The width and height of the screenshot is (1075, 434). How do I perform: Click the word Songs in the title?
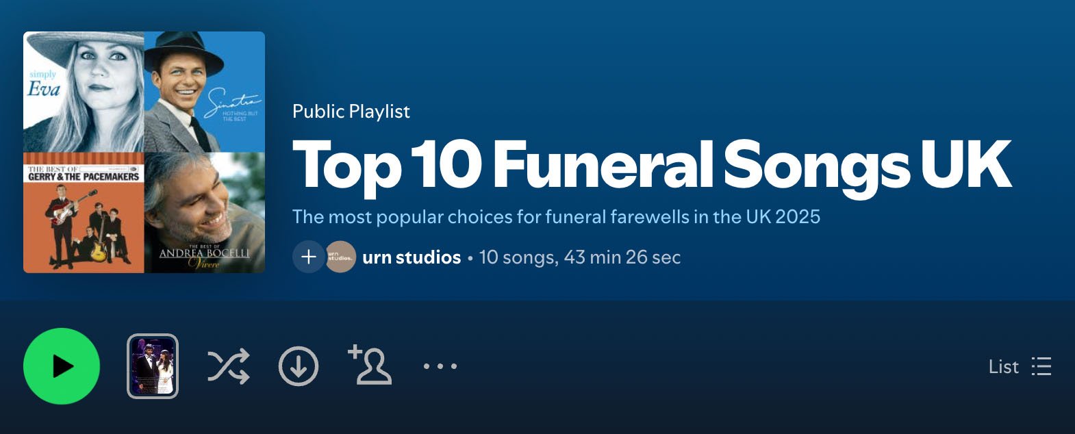[816, 164]
